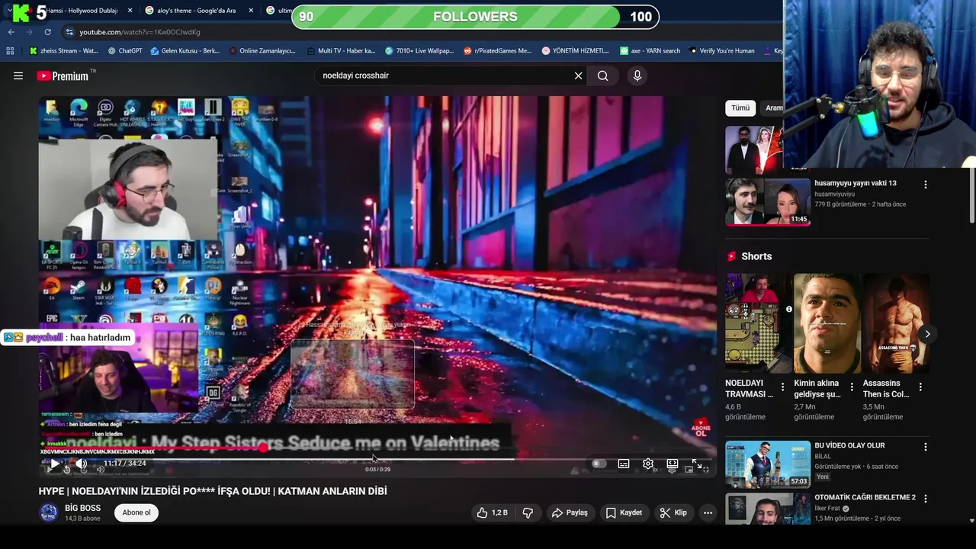Open the Assassins Then is Col short
976x549 pixels.
click(x=896, y=323)
